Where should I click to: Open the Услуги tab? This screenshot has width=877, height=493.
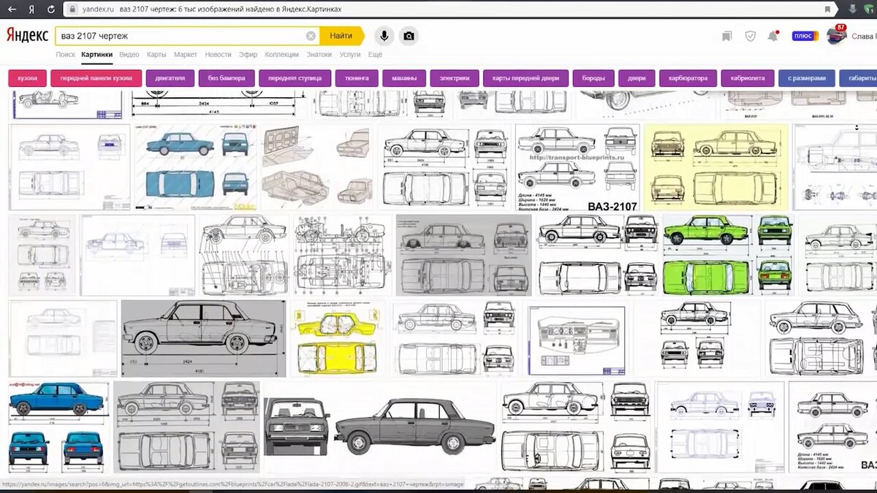pos(350,55)
